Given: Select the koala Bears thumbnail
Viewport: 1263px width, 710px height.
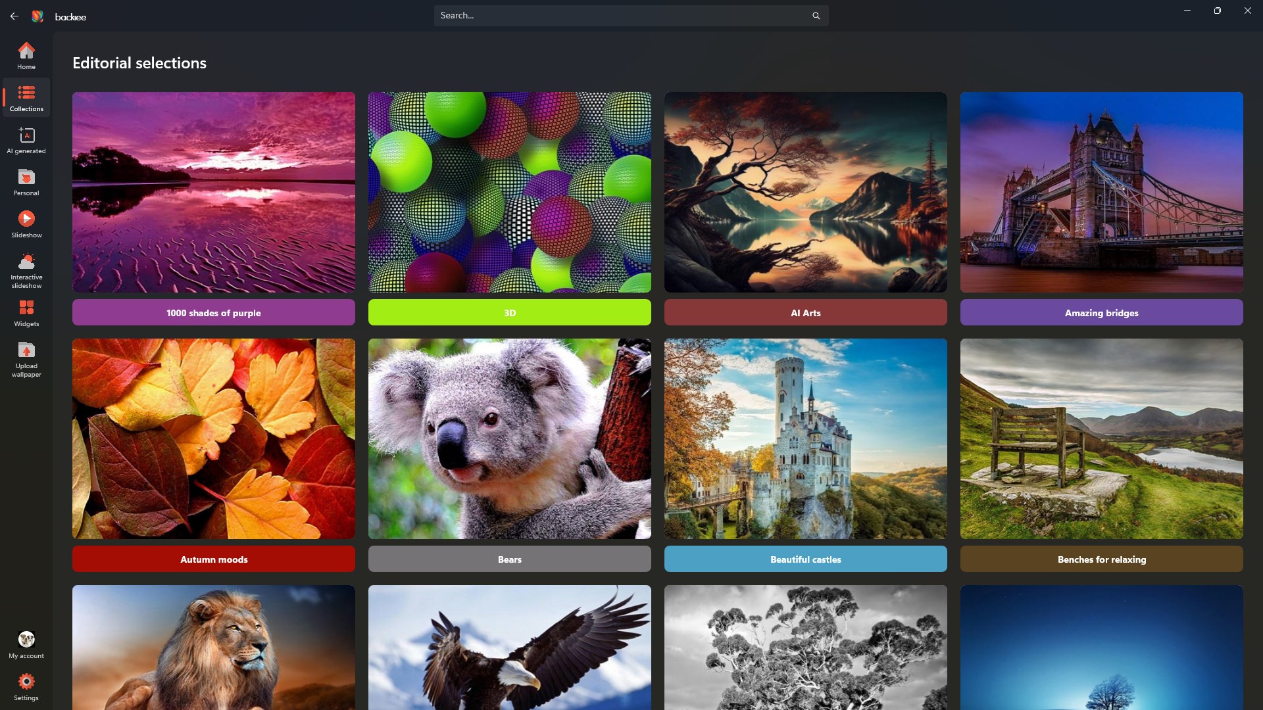Looking at the screenshot, I should point(510,438).
